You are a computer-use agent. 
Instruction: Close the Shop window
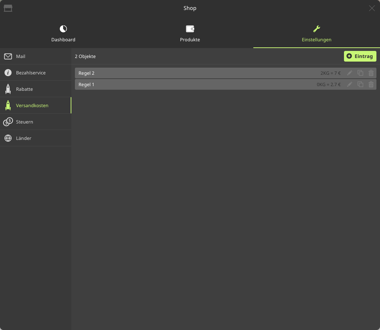pos(372,8)
